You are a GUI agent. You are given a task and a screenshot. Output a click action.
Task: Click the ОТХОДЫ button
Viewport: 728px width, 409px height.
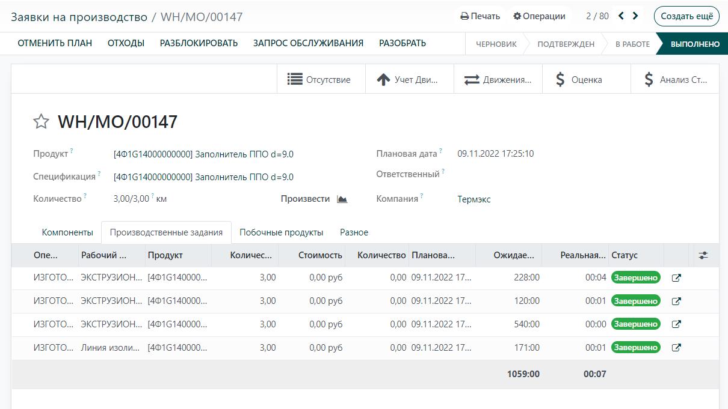(x=126, y=43)
